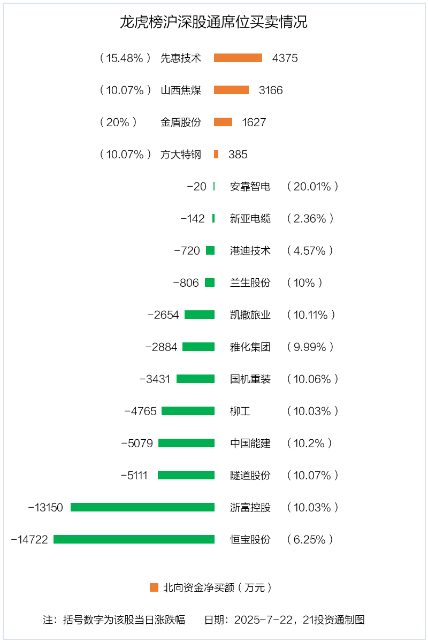Select the 柳工 green bar
Viewport: 428px width, 642px height.
click(188, 411)
